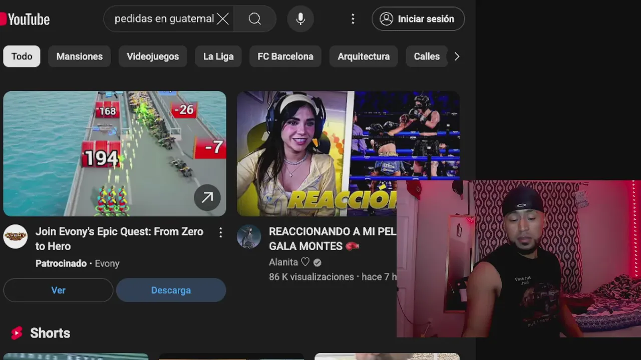Click the Alanita verified badge icon
This screenshot has width=641, height=360.
(x=317, y=262)
